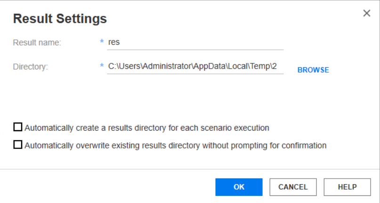Click the required asterisk beside Result name
Viewport: 380px width, 203px height.
click(102, 42)
